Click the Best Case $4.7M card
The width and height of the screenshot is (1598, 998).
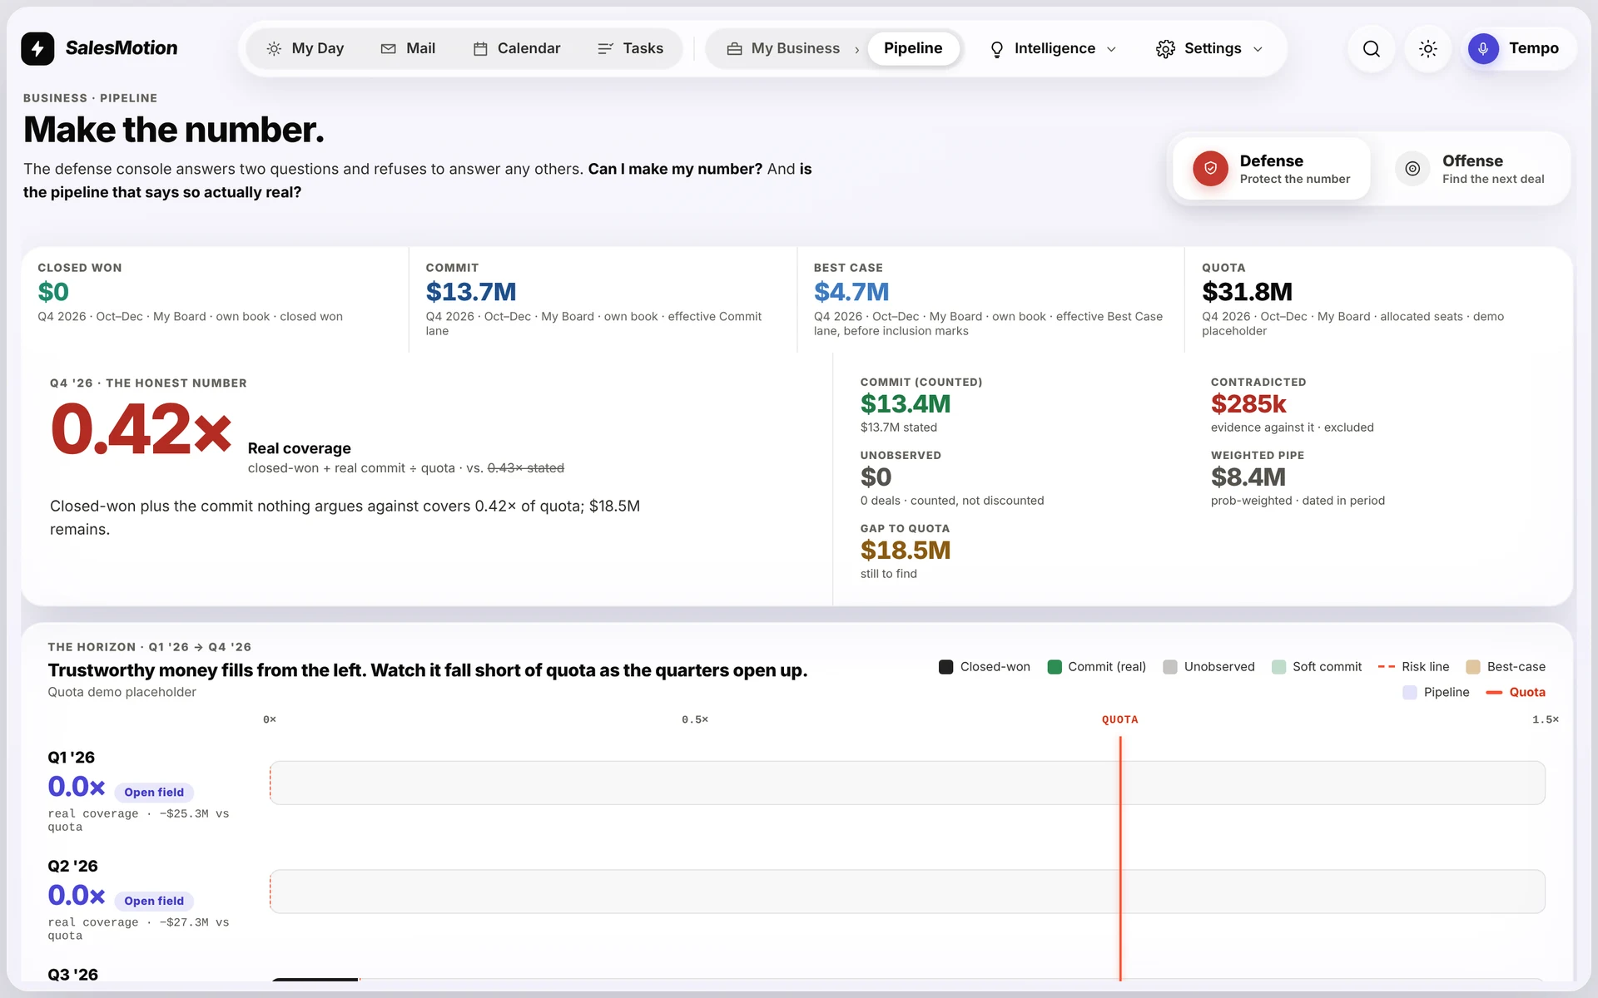[x=990, y=299]
